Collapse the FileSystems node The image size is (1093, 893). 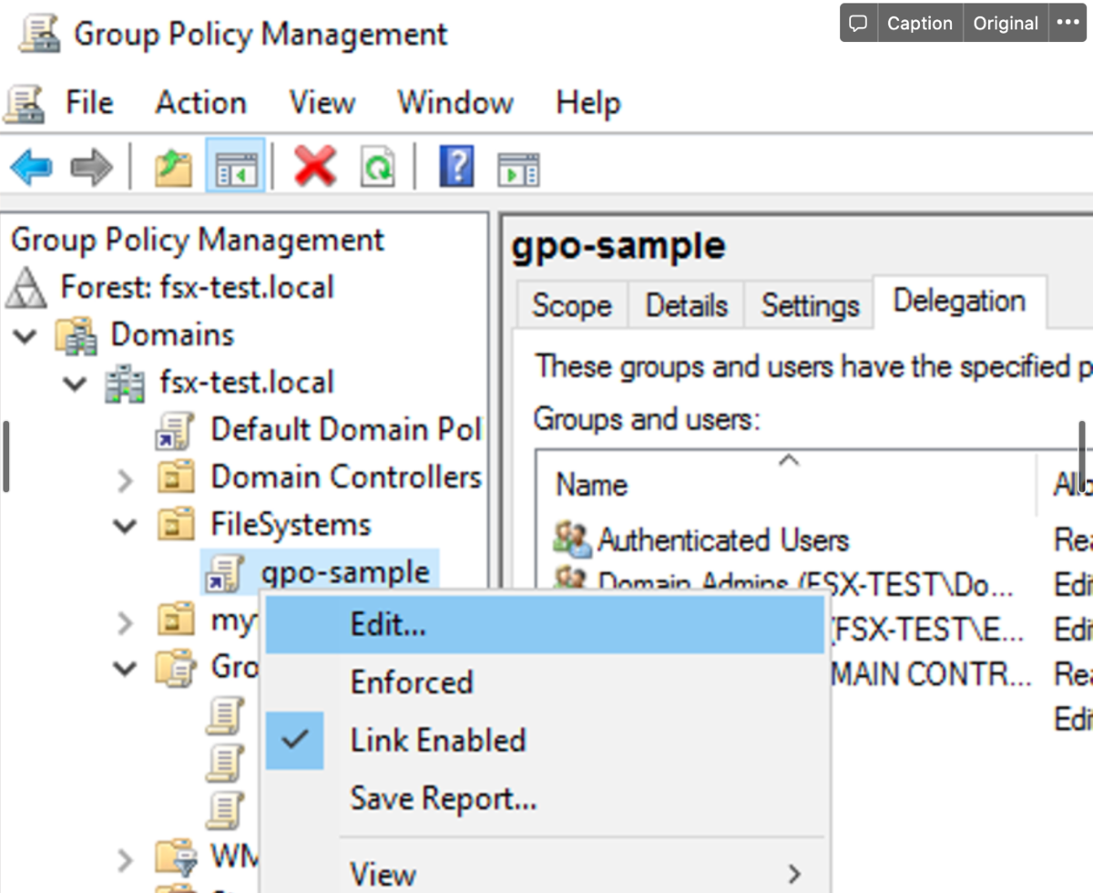coord(126,526)
